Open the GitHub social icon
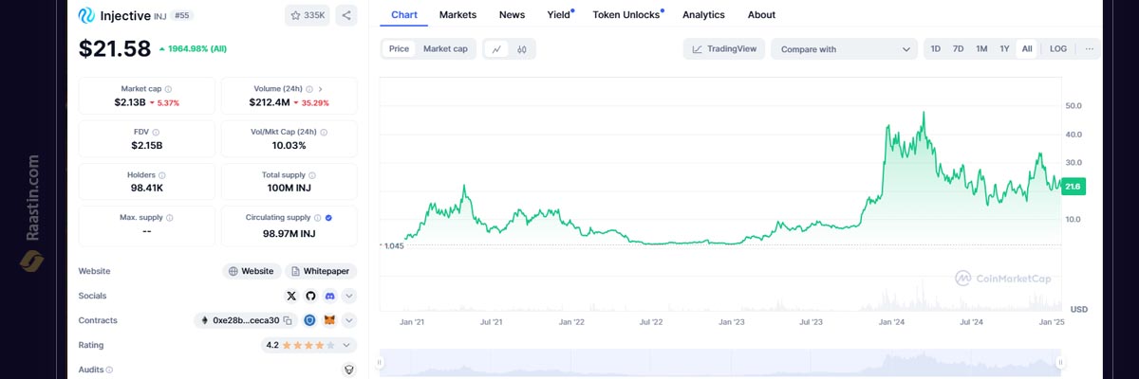This screenshot has height=379, width=1139. 310,297
